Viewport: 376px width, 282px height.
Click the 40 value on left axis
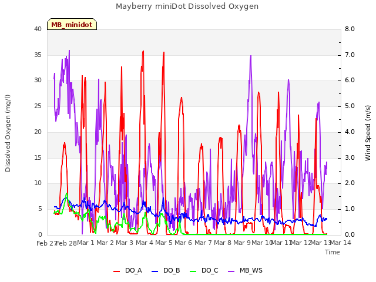pos(38,29)
